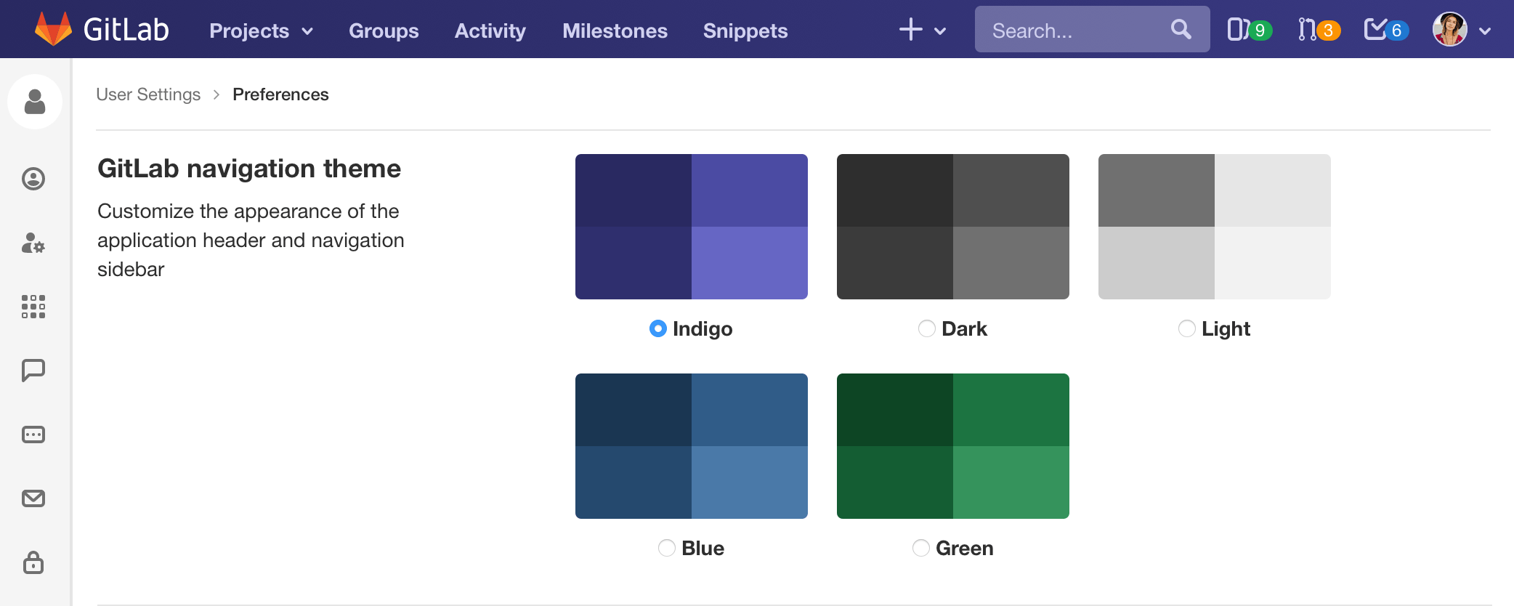Select the Light theme radio button

pyautogui.click(x=1187, y=328)
